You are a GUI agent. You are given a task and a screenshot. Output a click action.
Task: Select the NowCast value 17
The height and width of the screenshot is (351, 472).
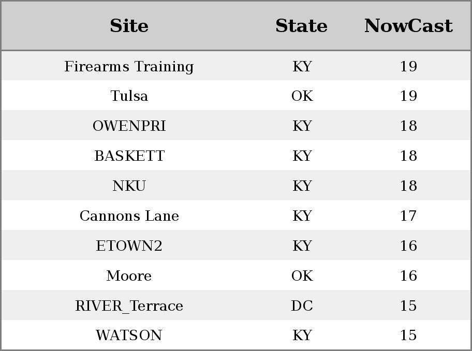[x=408, y=216]
